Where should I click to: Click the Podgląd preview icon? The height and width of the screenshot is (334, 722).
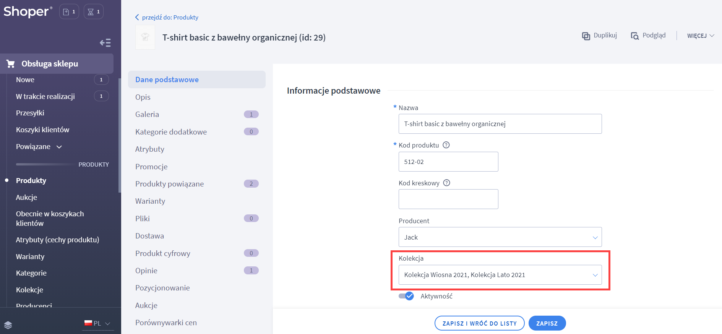(x=635, y=36)
